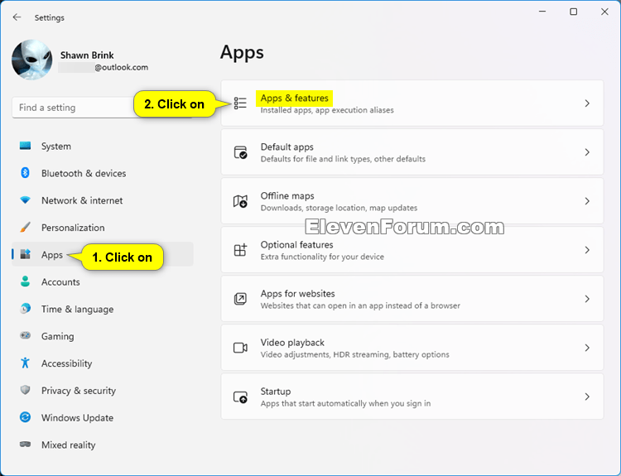The height and width of the screenshot is (476, 621).
Task: Click the Video playback camera icon
Action: coord(240,348)
